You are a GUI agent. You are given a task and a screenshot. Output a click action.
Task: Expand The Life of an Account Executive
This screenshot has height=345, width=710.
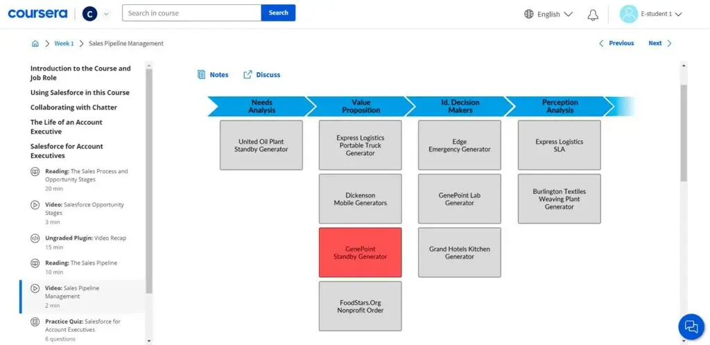(66, 127)
